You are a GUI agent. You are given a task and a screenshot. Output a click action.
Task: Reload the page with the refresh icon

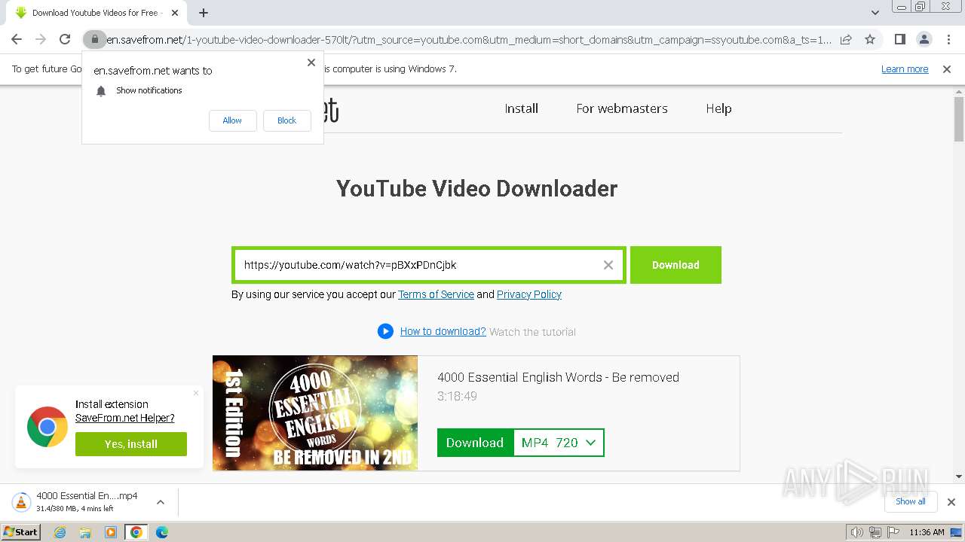pyautogui.click(x=65, y=39)
